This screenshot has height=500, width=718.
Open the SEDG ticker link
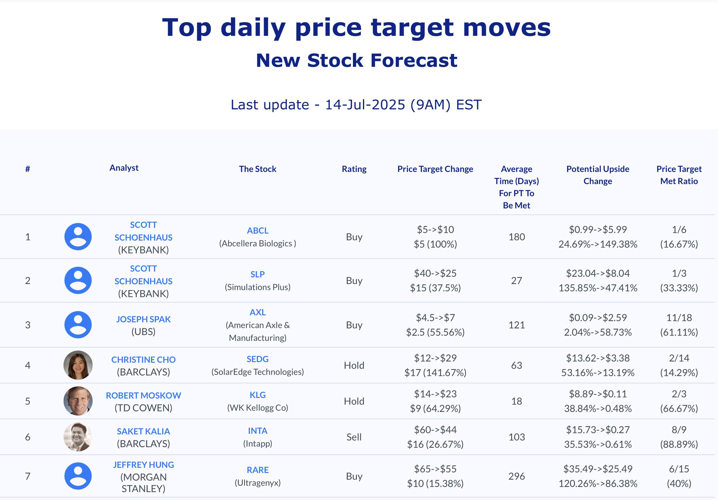pos(258,359)
